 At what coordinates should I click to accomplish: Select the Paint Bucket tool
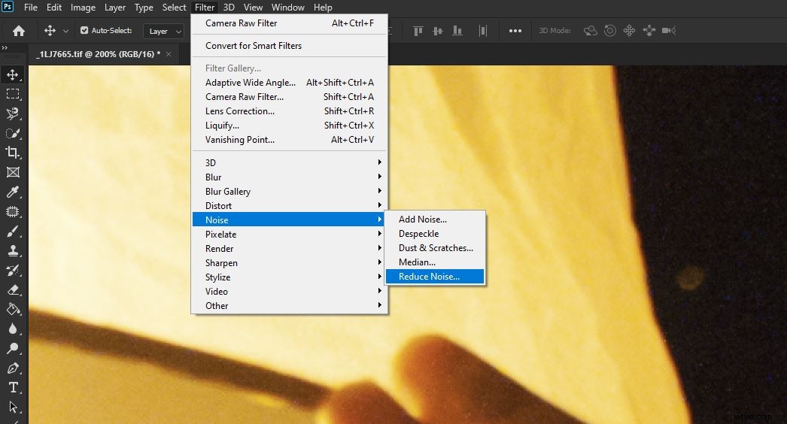[13, 310]
